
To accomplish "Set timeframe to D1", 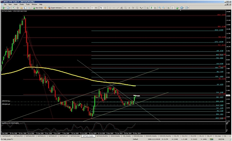I will [x=88, y=8].
